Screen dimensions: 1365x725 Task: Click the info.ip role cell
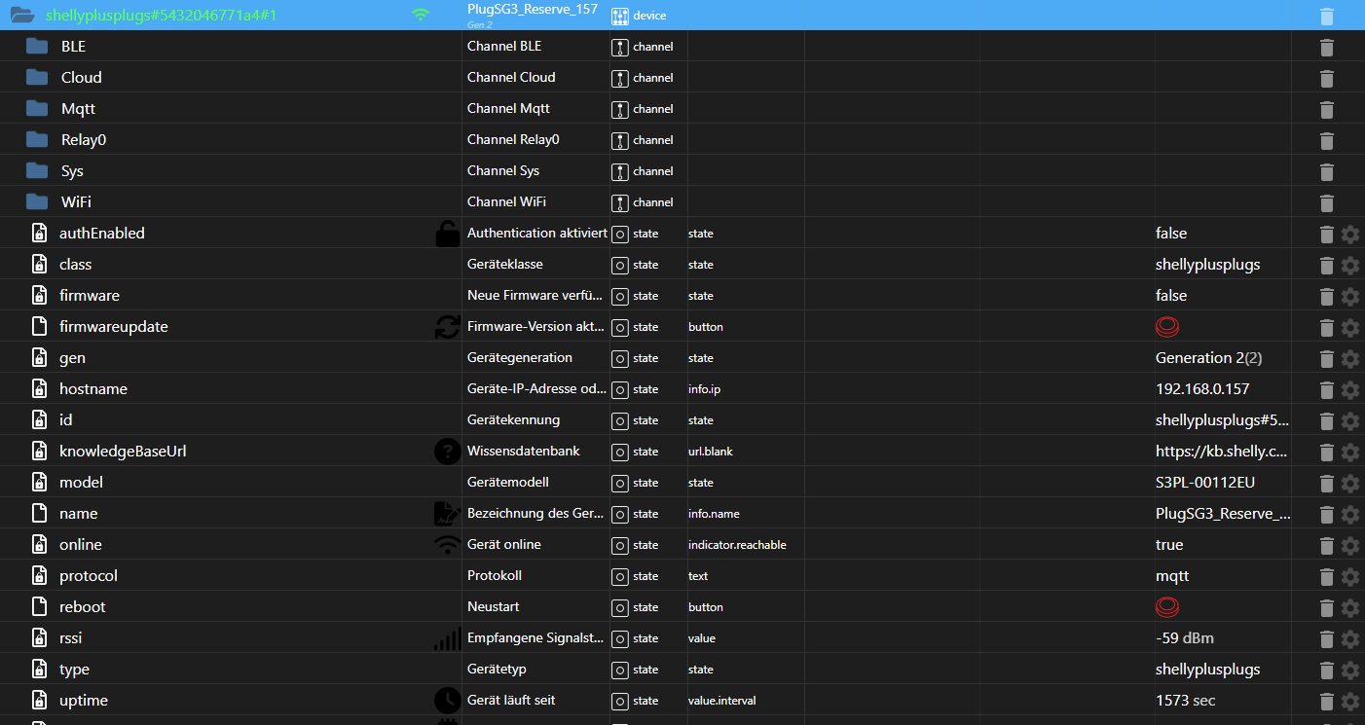pos(704,389)
